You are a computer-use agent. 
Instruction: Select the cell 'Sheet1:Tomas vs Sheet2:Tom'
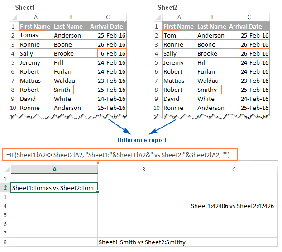(x=54, y=188)
